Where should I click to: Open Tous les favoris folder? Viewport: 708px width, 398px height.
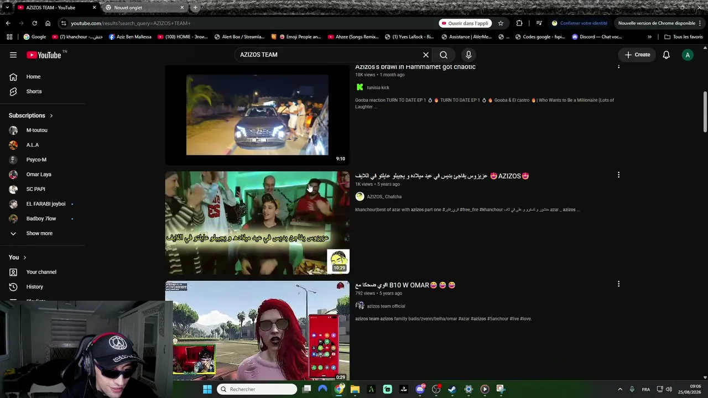683,37
